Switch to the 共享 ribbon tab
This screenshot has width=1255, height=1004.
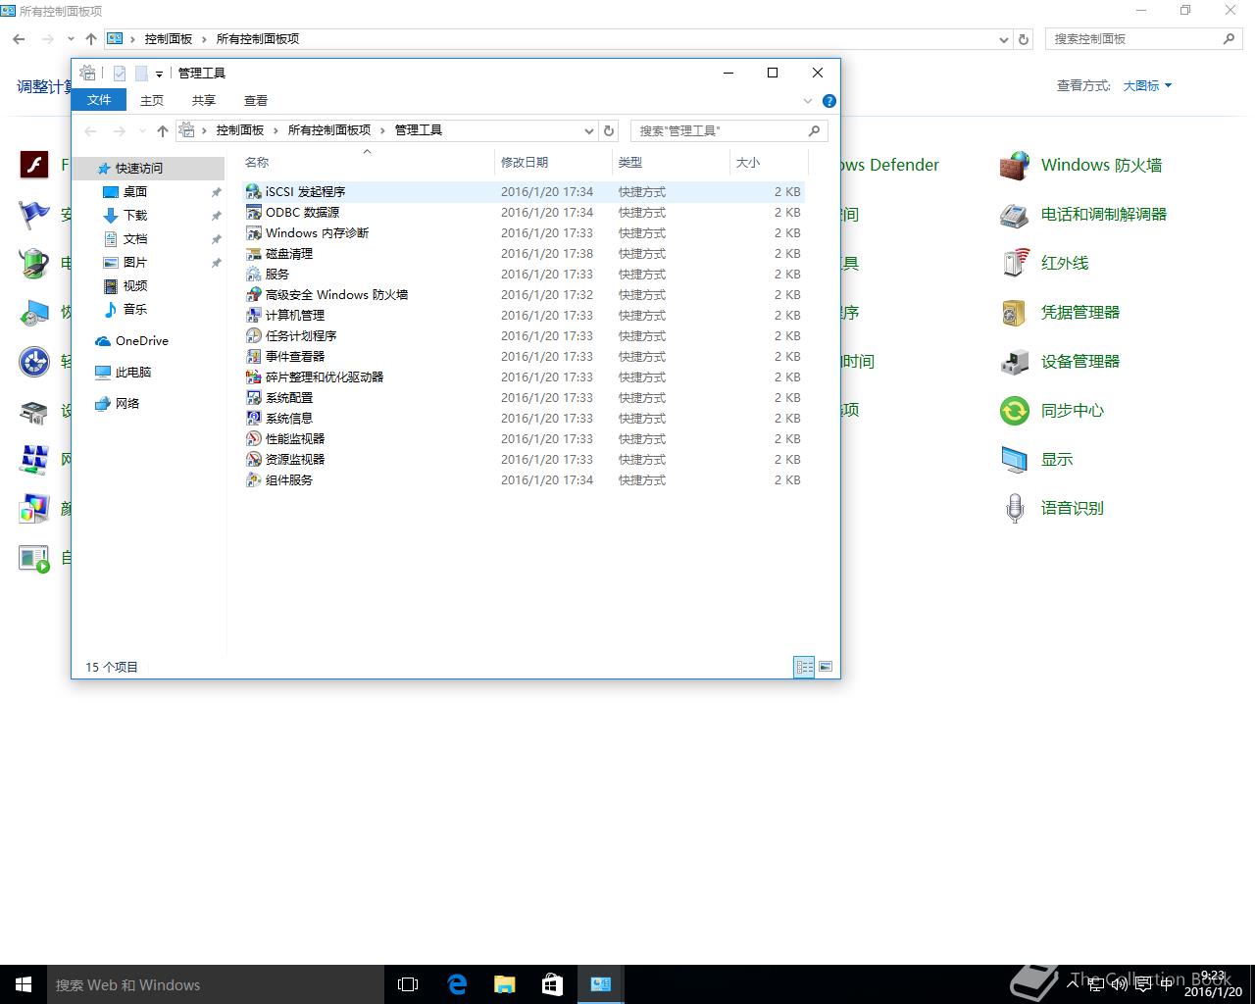point(204,100)
